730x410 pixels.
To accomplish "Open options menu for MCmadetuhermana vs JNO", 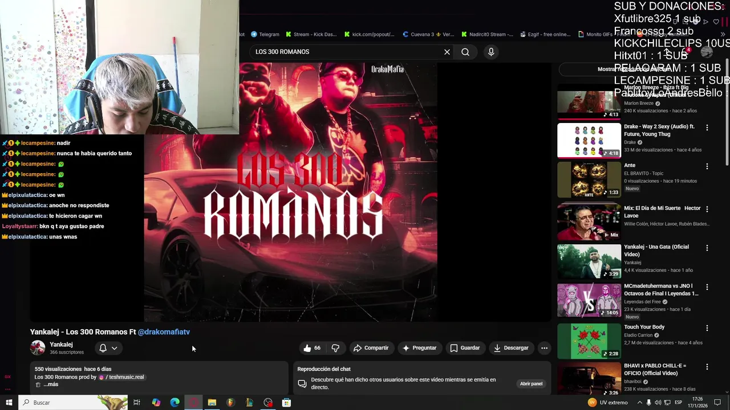I will [x=707, y=287].
